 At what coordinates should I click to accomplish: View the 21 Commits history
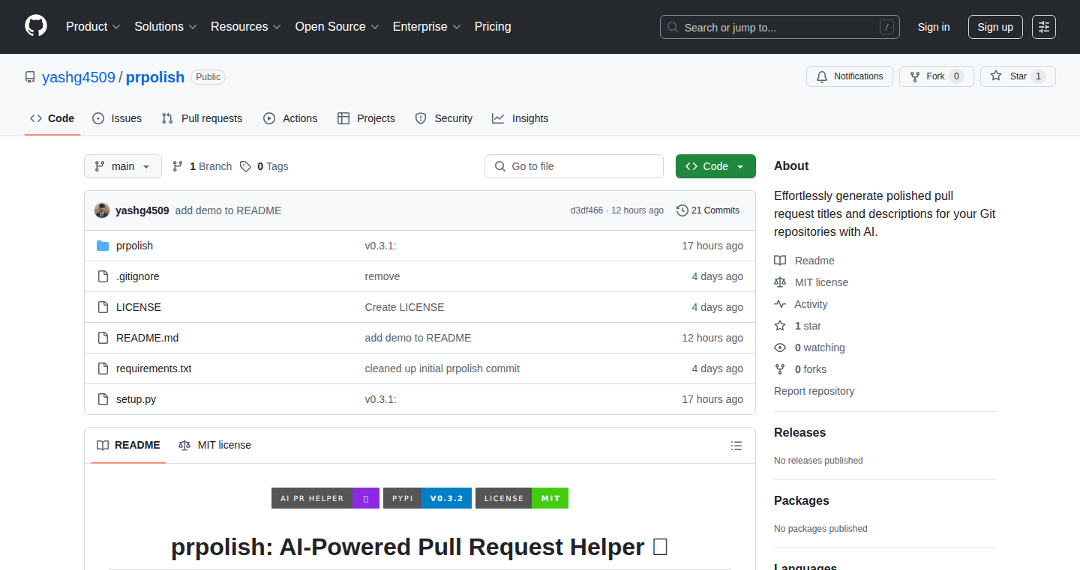pos(708,210)
